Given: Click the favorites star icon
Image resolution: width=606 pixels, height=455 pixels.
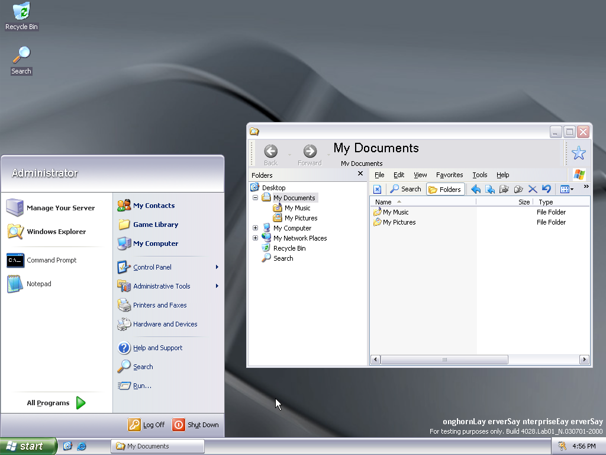Looking at the screenshot, I should coord(578,153).
